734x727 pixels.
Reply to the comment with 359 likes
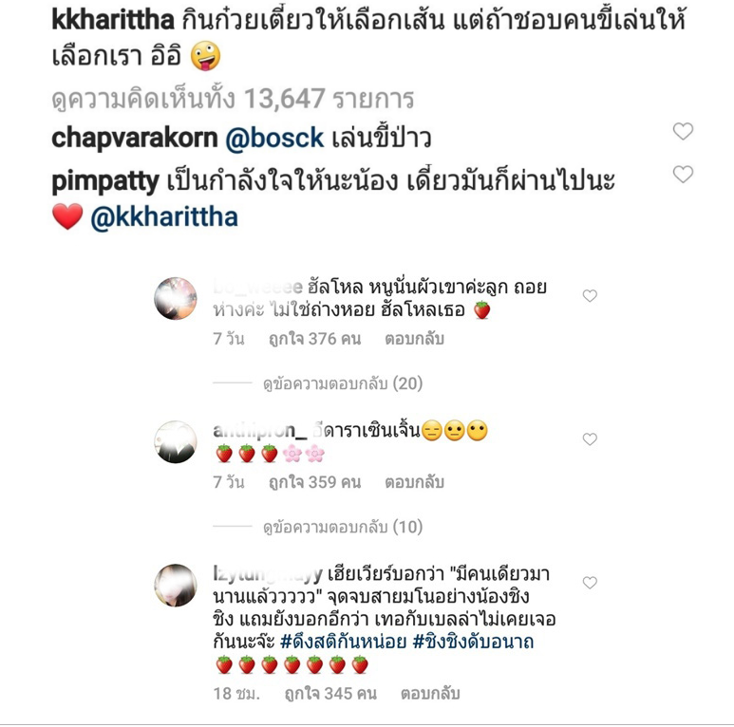tap(414, 482)
